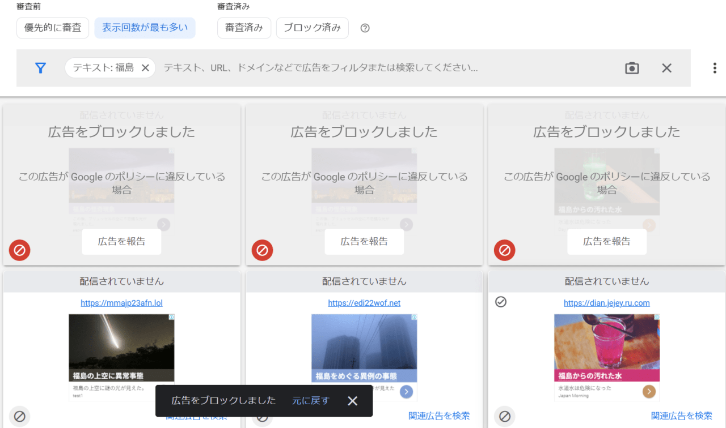Open the mmajp23afn.lol ad link
Image resolution: width=726 pixels, height=428 pixels.
click(x=121, y=303)
